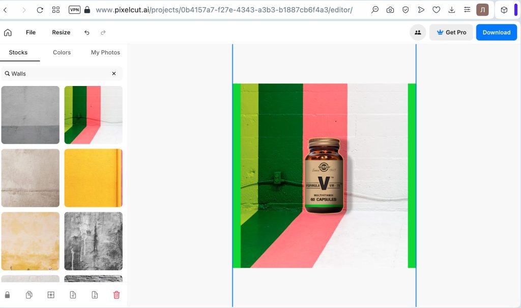Delete the layer with red trash icon
This screenshot has width=521, height=308.
coord(117,295)
